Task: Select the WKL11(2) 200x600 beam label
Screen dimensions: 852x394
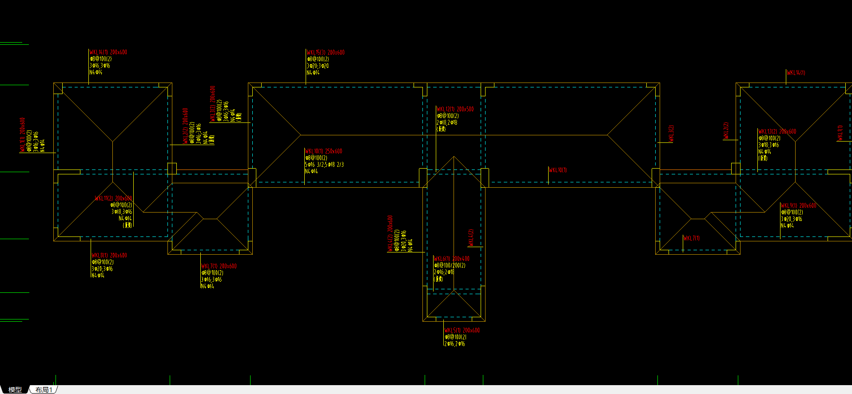Action: coord(114,198)
